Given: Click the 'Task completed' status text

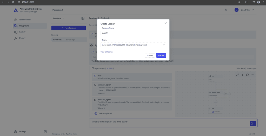Looking at the screenshot, I should (105, 113).
